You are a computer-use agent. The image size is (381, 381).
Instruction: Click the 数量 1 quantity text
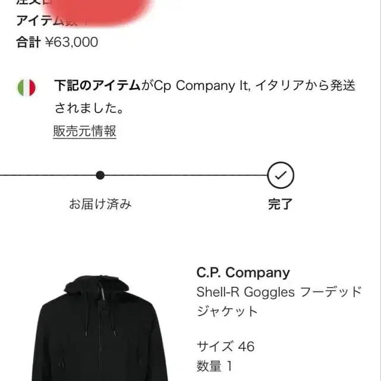pyautogui.click(x=215, y=366)
